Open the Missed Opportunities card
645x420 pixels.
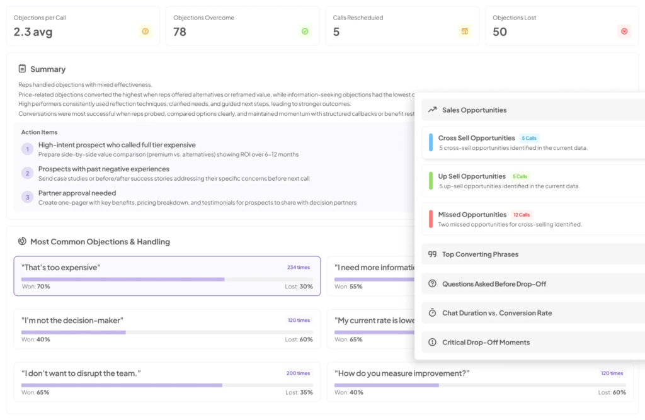coord(533,219)
